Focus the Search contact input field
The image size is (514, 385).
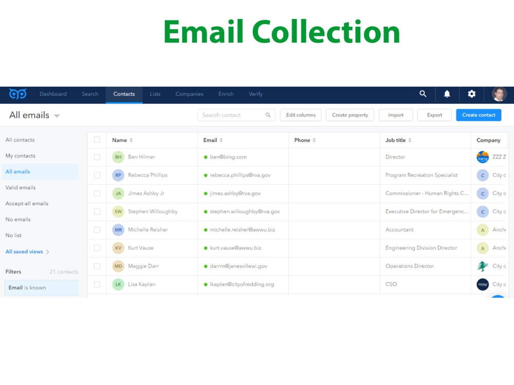236,115
